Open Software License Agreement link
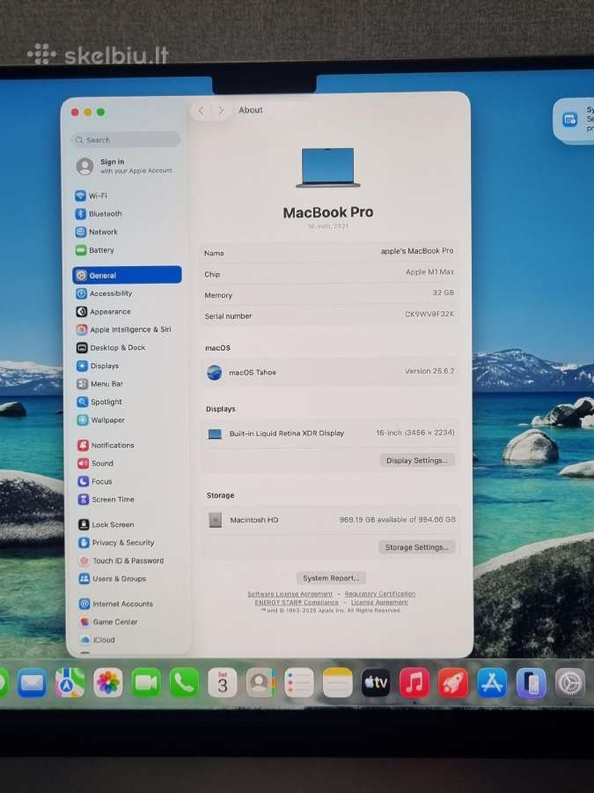The width and height of the screenshot is (594, 793). pyautogui.click(x=290, y=594)
